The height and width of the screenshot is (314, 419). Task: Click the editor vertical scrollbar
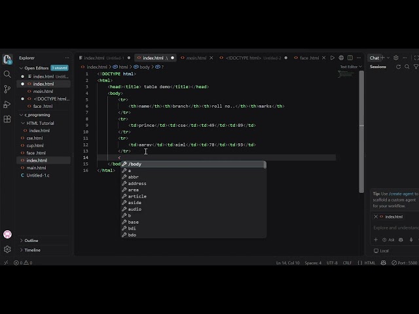point(361,131)
